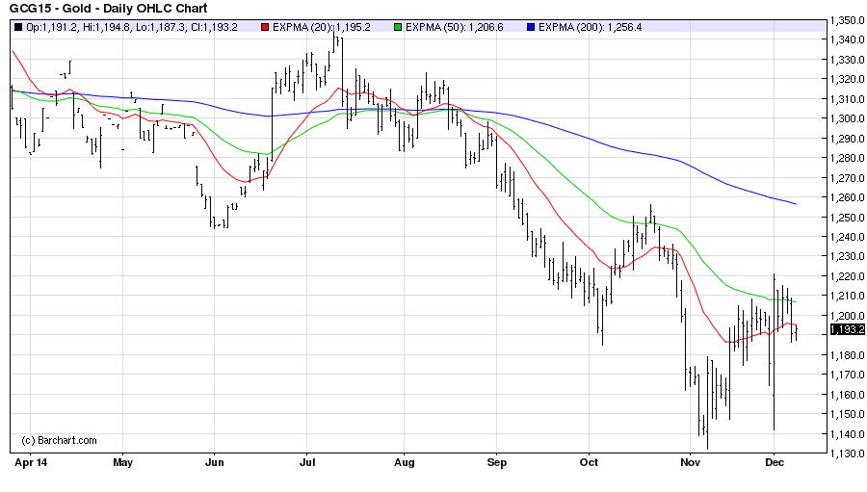This screenshot has width=867, height=492.
Task: Click the red EXPMA (20) legend swatch
Action: point(267,27)
